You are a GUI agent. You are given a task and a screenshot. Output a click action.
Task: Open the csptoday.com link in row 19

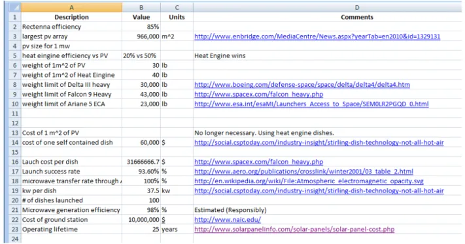(x=319, y=191)
